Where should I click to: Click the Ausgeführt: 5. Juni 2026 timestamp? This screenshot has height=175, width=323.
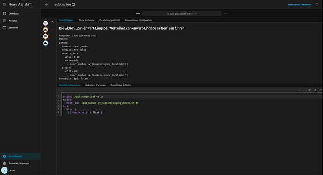[78, 36]
